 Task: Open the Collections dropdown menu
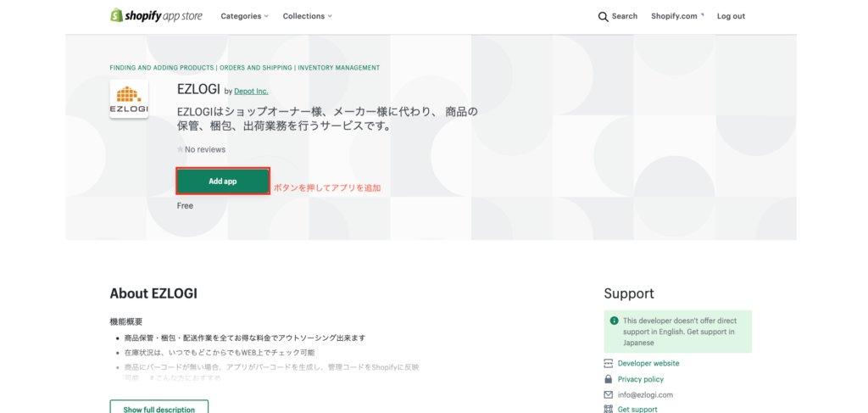click(x=307, y=16)
